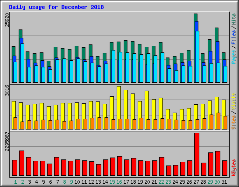Click the tallest red KBytes bar on day 27
Viewport: 239px width, 187px height.
[x=197, y=154]
